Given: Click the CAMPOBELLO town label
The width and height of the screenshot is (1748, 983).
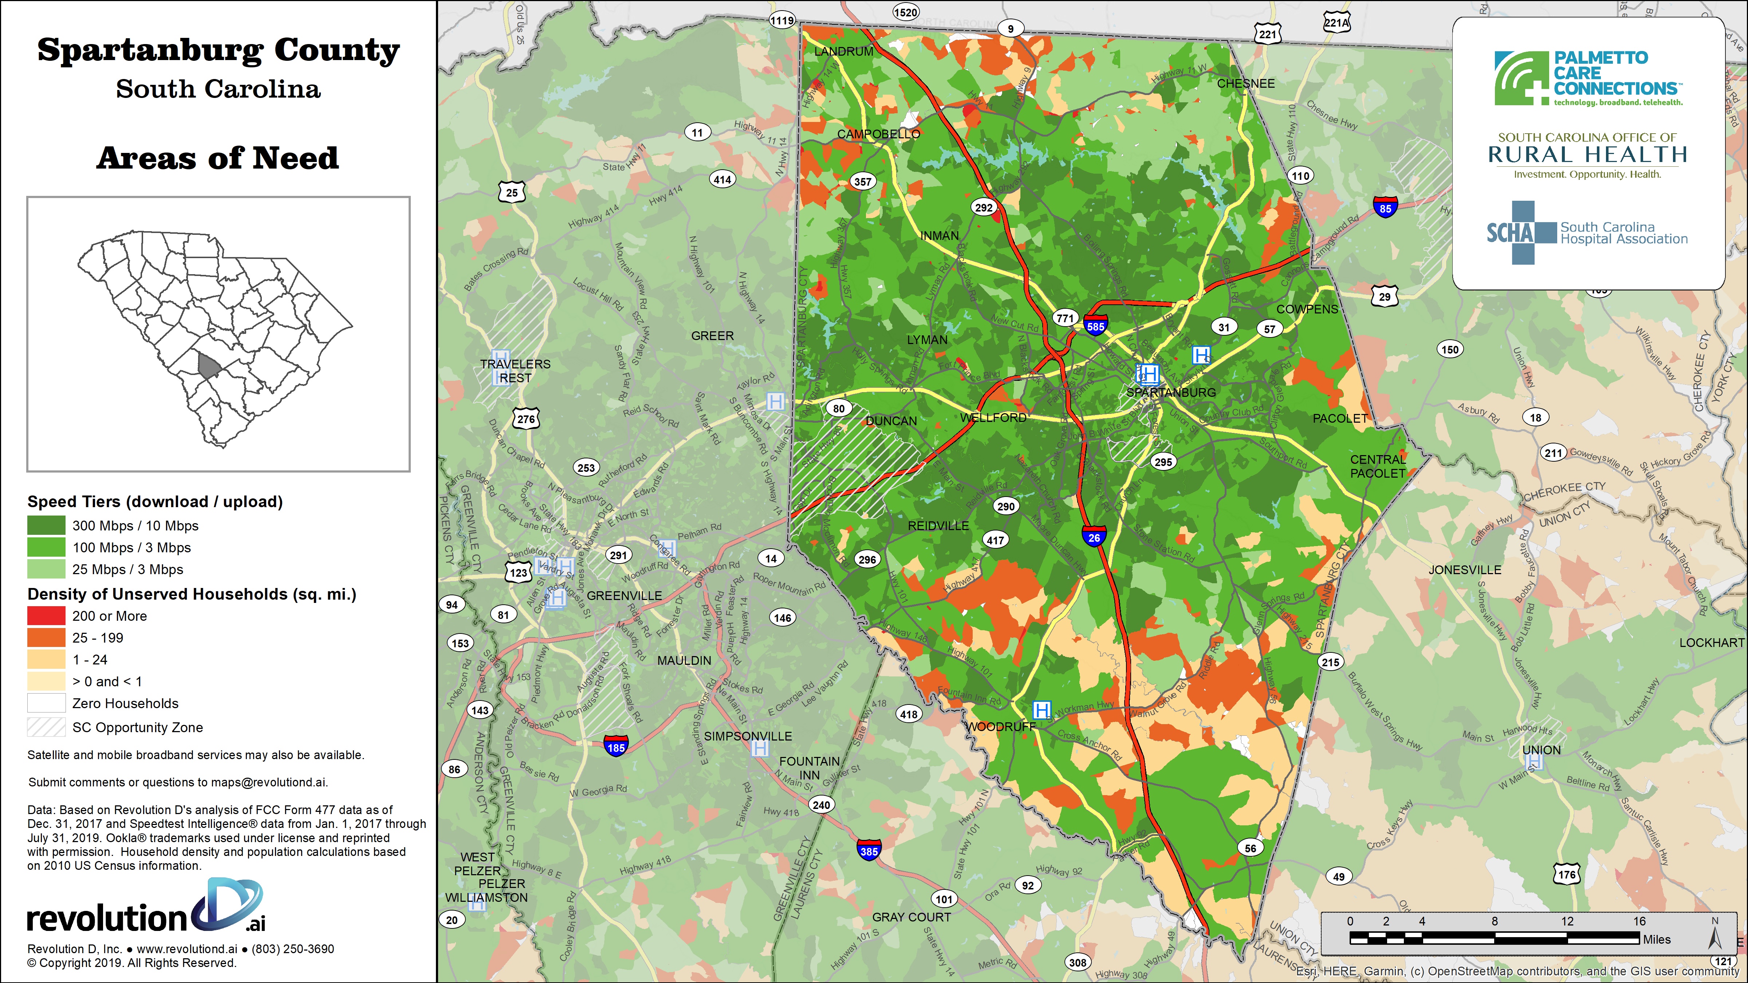Looking at the screenshot, I should [878, 134].
